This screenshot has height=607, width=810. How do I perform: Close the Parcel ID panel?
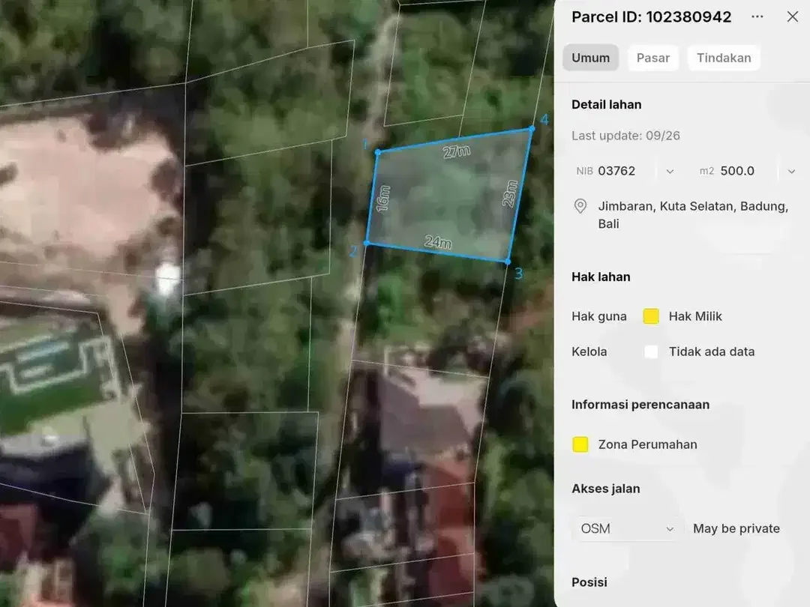point(793,16)
